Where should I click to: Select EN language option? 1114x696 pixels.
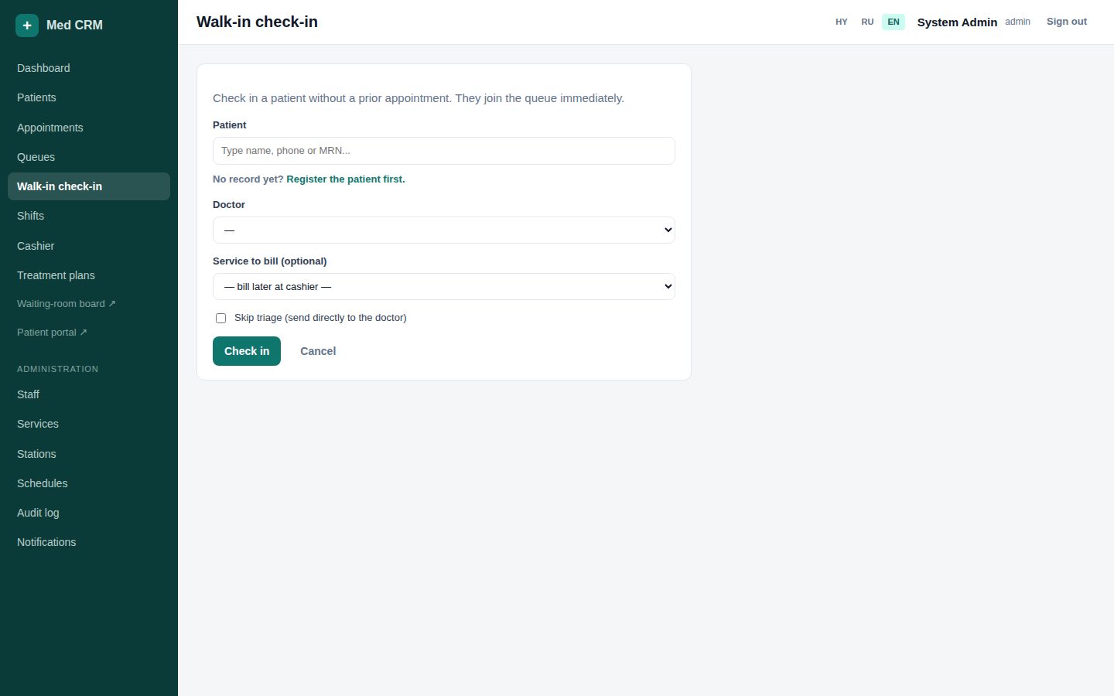click(x=894, y=22)
